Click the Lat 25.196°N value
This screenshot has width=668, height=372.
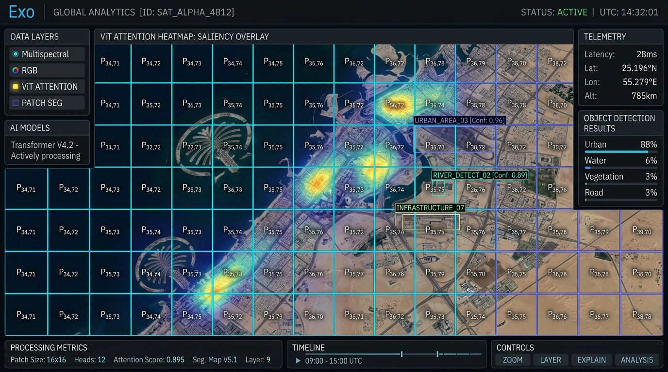(639, 68)
